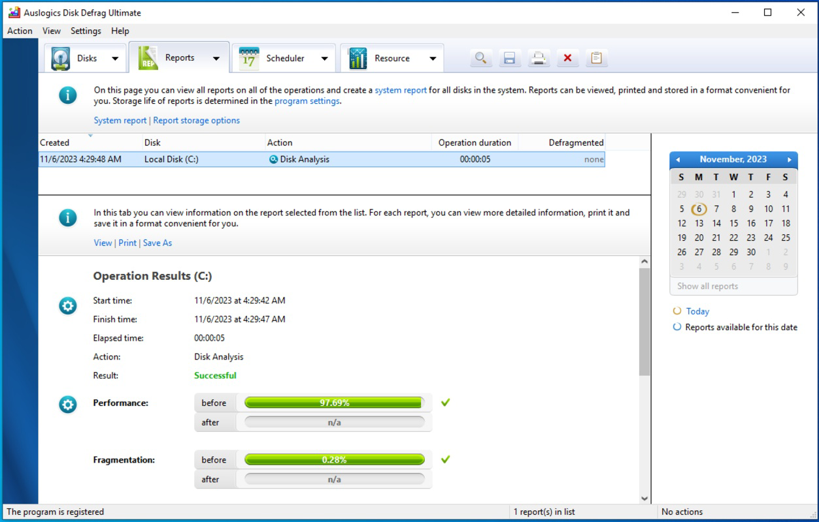Screen dimensions: 819x522
Task: Click the orange Today circle icon
Action: click(677, 311)
